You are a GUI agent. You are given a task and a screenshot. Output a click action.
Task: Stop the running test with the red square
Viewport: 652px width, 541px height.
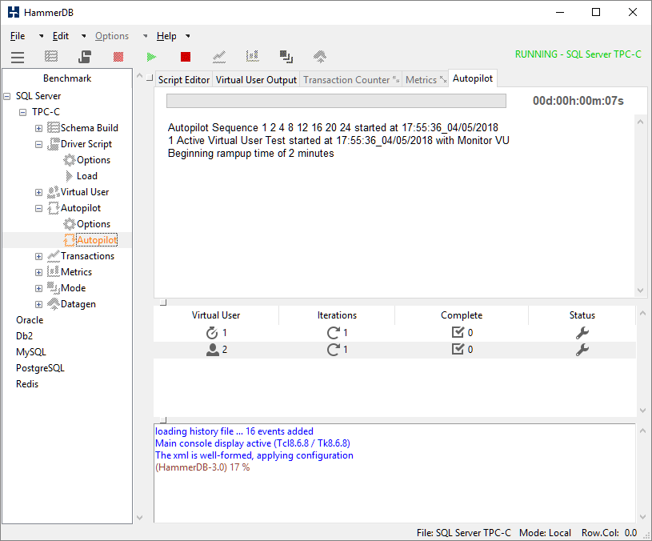tap(186, 57)
